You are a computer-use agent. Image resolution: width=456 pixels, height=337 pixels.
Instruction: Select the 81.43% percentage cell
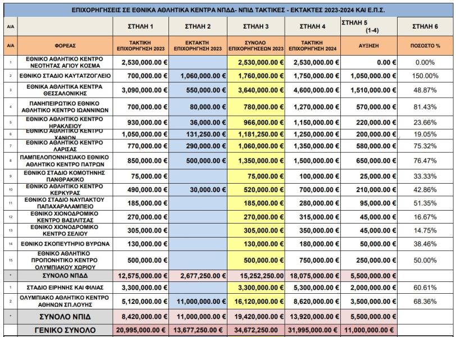click(425, 107)
